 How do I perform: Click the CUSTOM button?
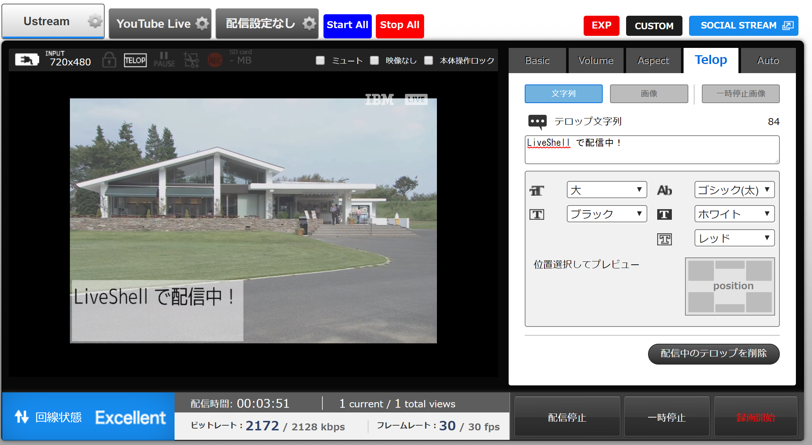(x=654, y=26)
